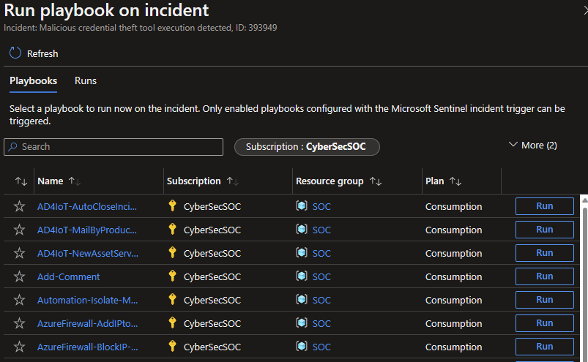The width and height of the screenshot is (588, 362).
Task: Favorite the AD4IoT-MailByProduc playbook star
Action: (20, 230)
